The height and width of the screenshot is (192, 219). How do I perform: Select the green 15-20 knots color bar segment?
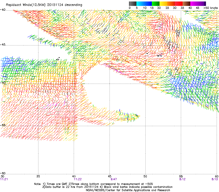[x=156, y=4]
